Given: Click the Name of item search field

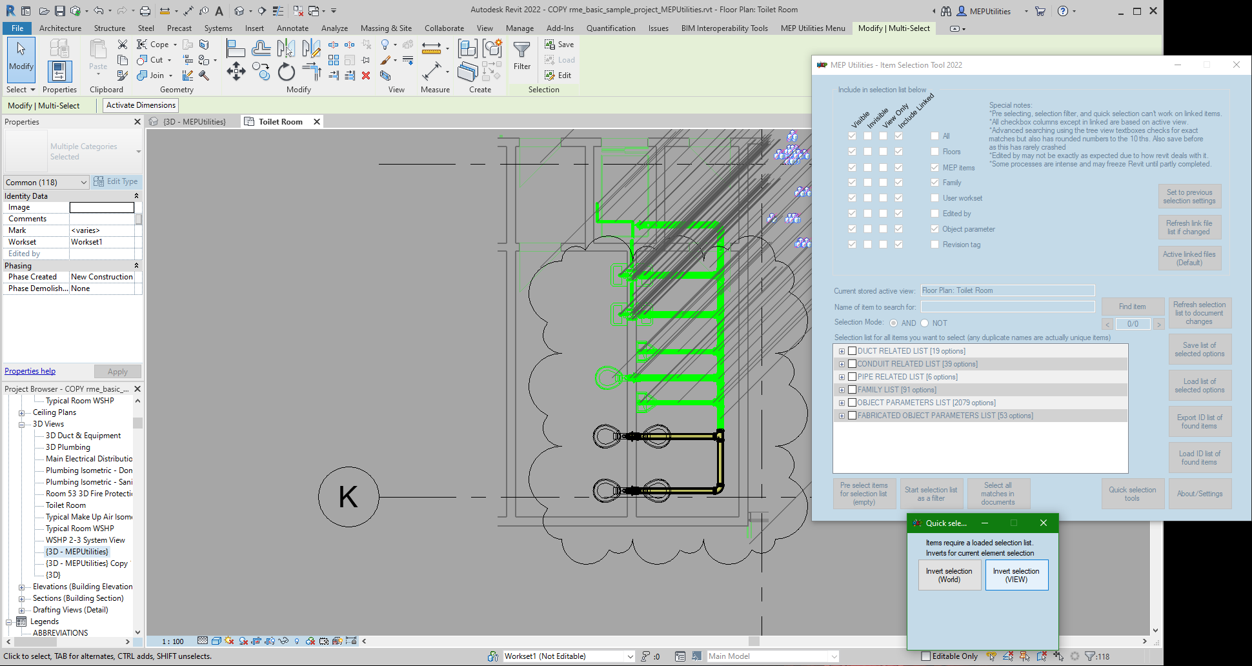Looking at the screenshot, I should click(1007, 307).
